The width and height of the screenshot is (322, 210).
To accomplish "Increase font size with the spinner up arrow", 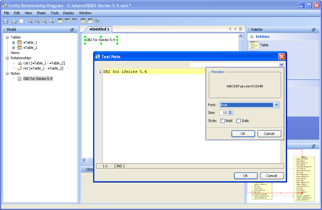I will point(230,112).
